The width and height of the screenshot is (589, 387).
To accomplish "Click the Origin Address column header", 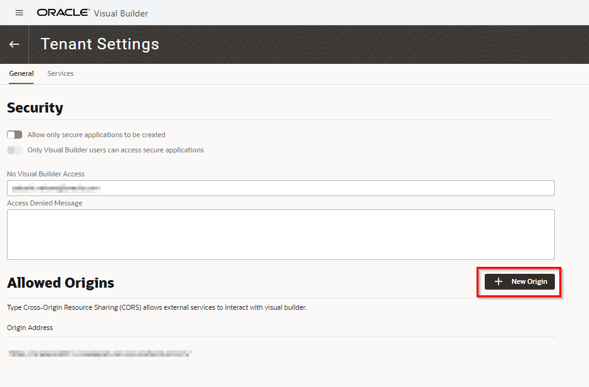I will tap(30, 328).
